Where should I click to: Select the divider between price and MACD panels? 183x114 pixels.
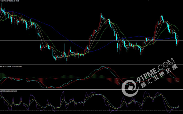pos(92,65)
